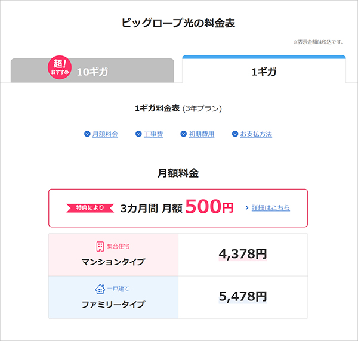Viewport: 358px width, 341px height.
Task: Click the 5,478円 price cell
Action: [243, 297]
